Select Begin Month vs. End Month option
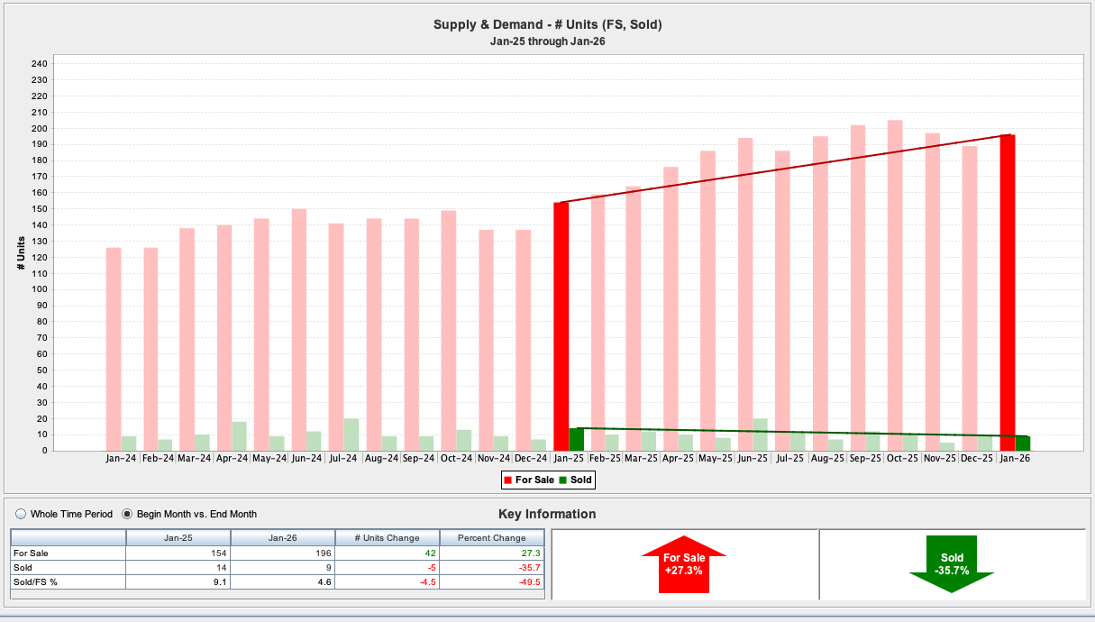Image resolution: width=1095 pixels, height=622 pixels. pyautogui.click(x=128, y=514)
